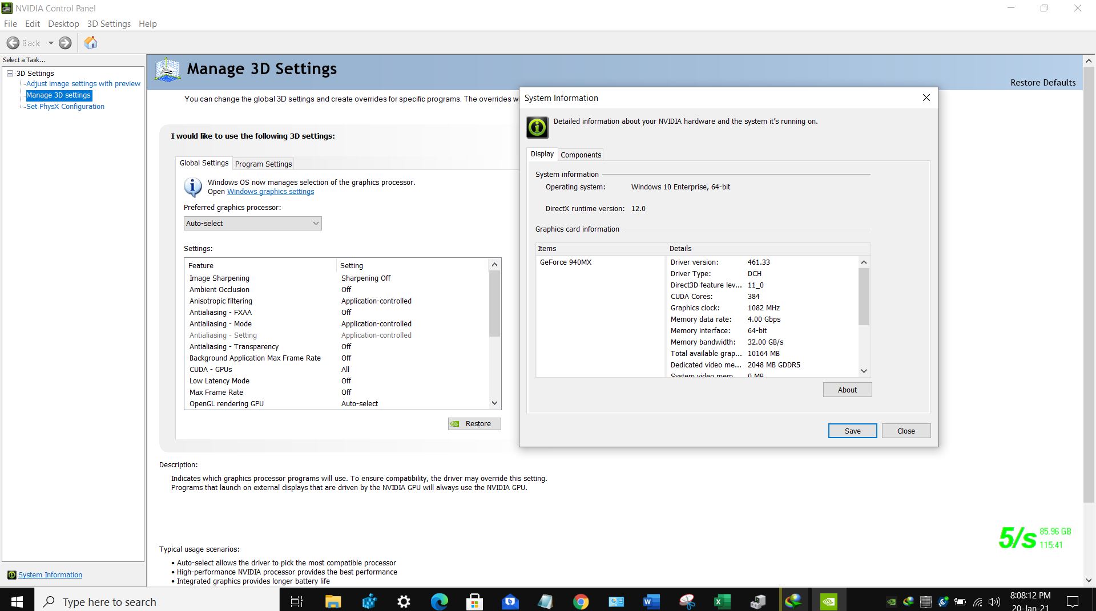Screen dimensions: 1096x611
Task: Open Microsoft Word from the taskbar
Action: [651, 601]
